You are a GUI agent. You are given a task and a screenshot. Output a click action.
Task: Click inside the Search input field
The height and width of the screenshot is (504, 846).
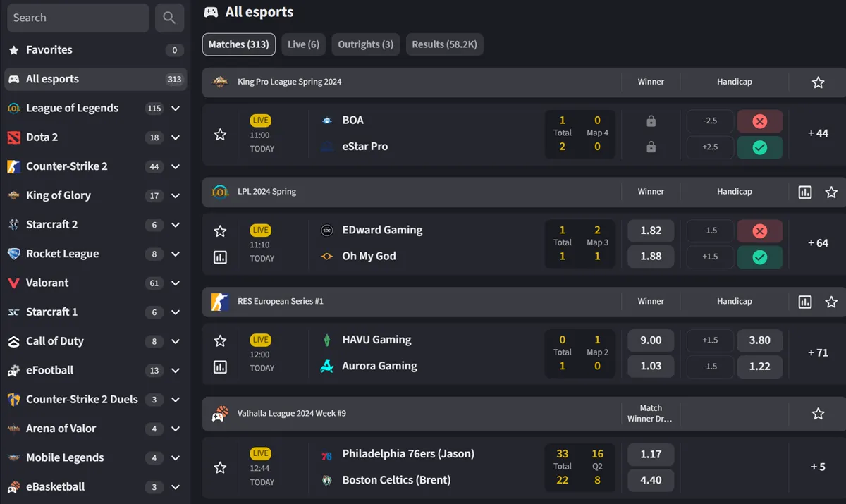(78, 18)
